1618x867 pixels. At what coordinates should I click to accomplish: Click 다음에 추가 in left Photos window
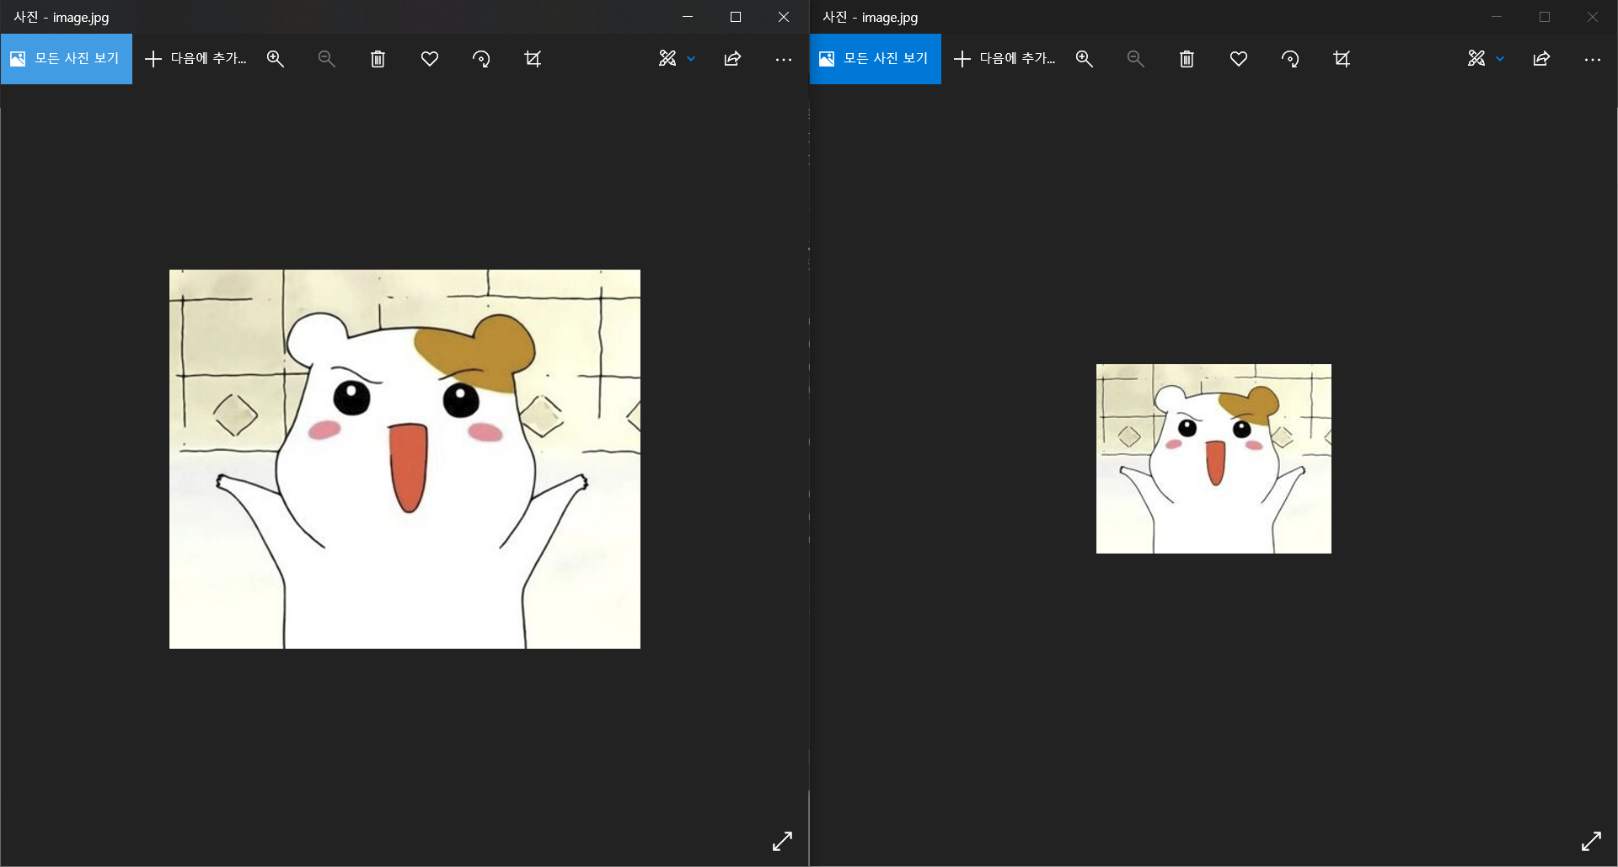[x=196, y=59]
